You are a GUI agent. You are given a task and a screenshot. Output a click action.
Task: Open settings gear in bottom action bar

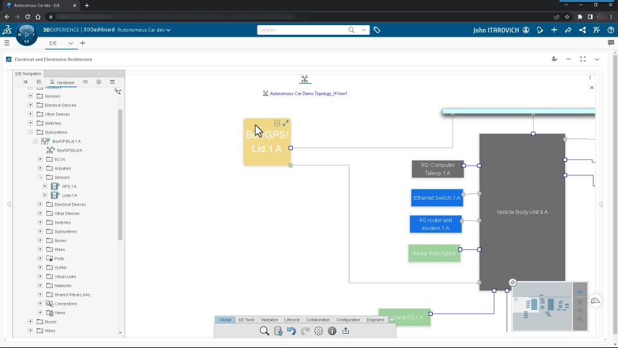pos(319,331)
